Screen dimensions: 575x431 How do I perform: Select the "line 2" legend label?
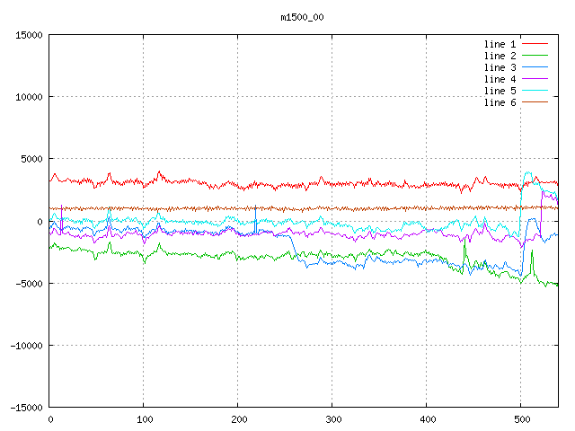500,56
